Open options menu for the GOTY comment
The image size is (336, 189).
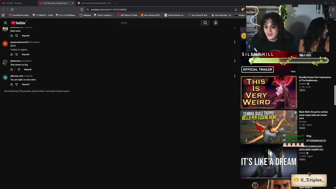click(235, 42)
